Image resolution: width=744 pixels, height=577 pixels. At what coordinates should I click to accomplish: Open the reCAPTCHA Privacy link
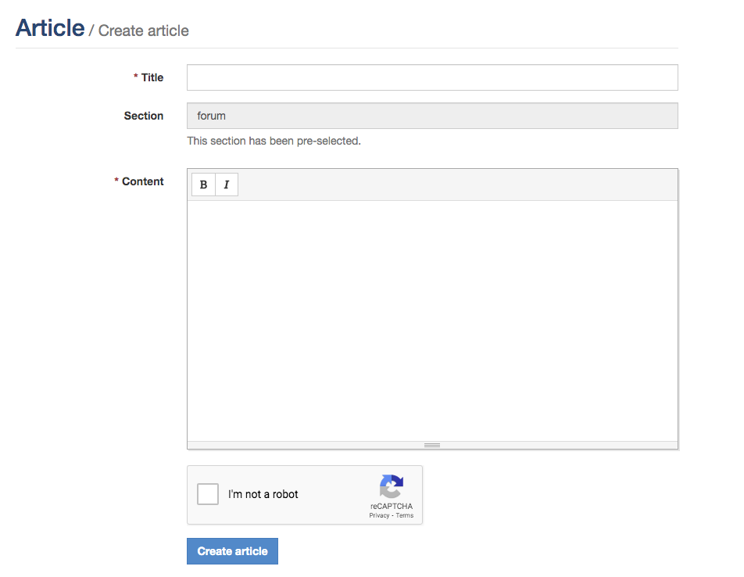click(379, 516)
